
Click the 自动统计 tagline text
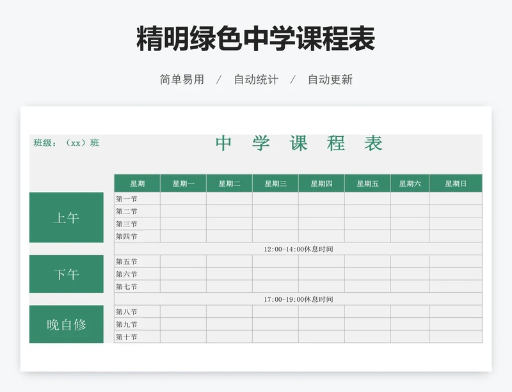tap(256, 79)
